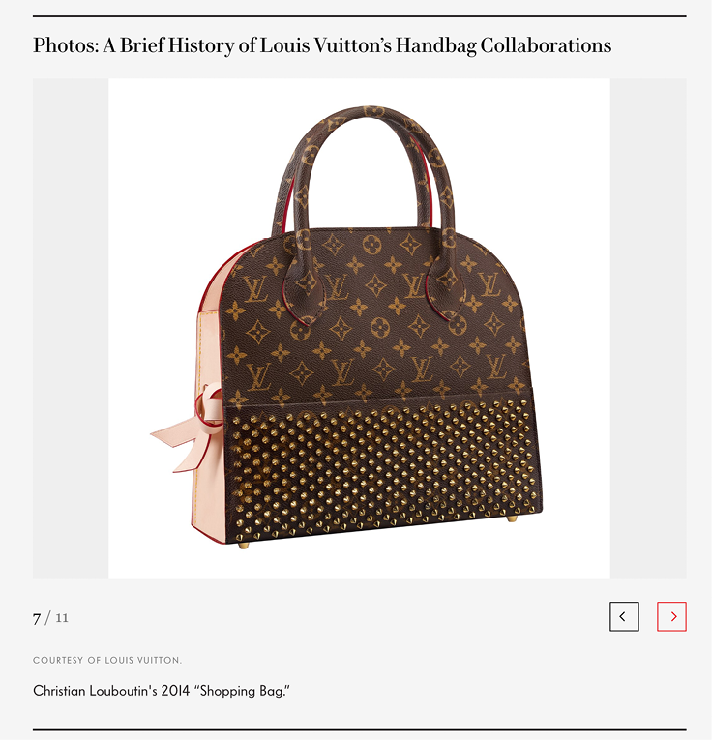
Task: Click the gold studded section of bag
Action: point(383,465)
